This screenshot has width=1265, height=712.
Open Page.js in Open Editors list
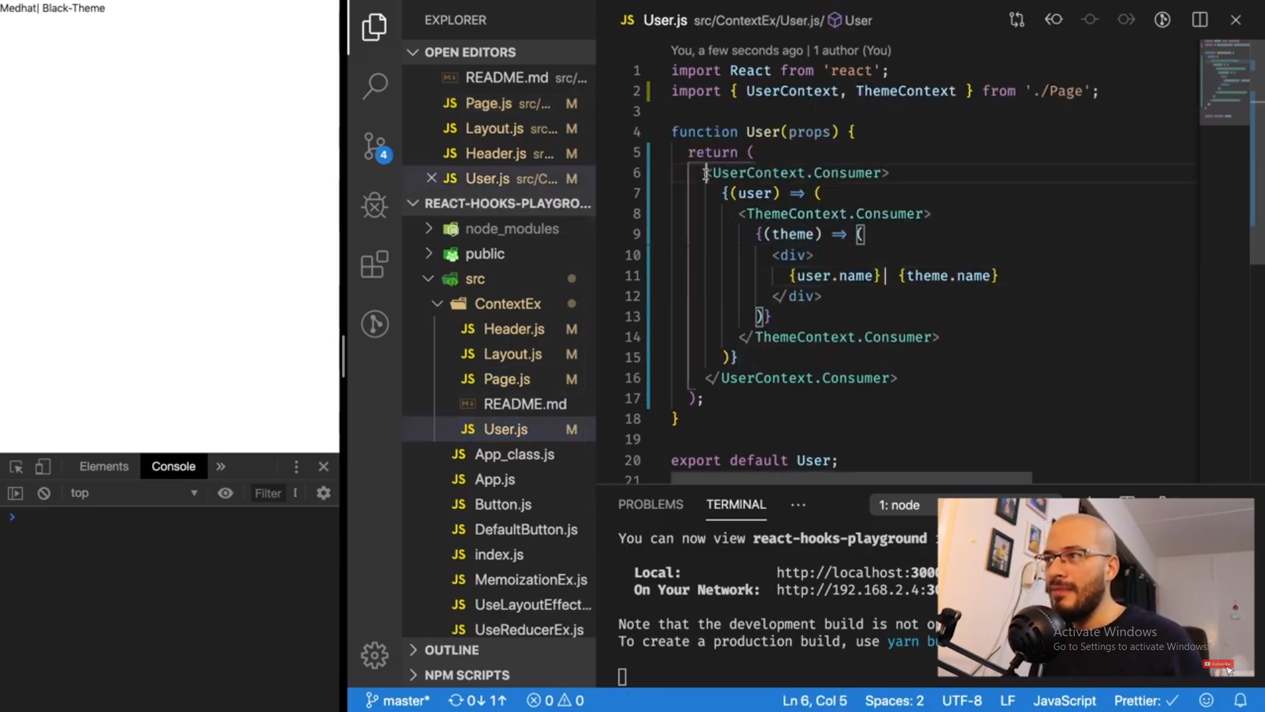499,104
